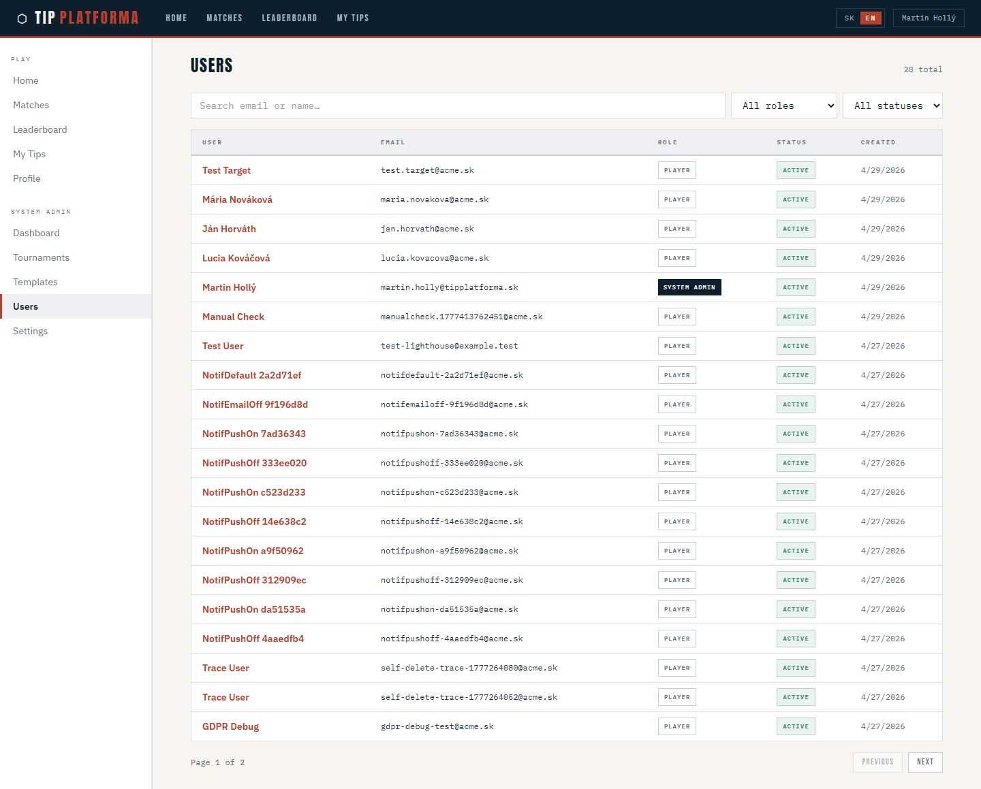Open the All statuses dropdown
This screenshot has height=789, width=981.
(x=892, y=106)
